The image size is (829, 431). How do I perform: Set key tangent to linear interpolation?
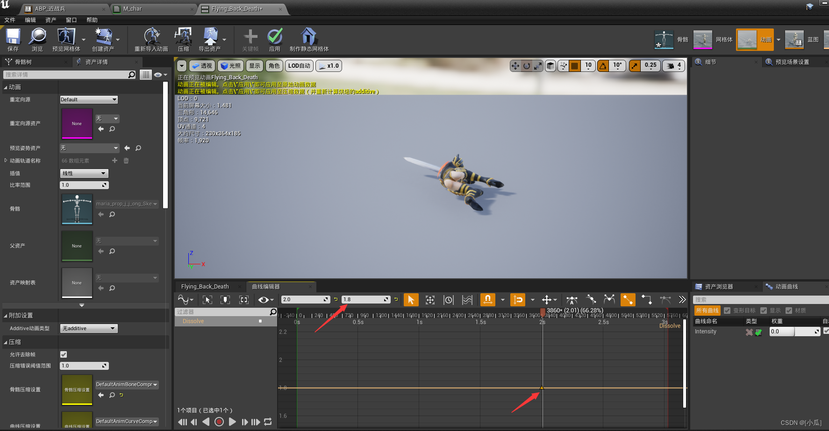pyautogui.click(x=628, y=300)
